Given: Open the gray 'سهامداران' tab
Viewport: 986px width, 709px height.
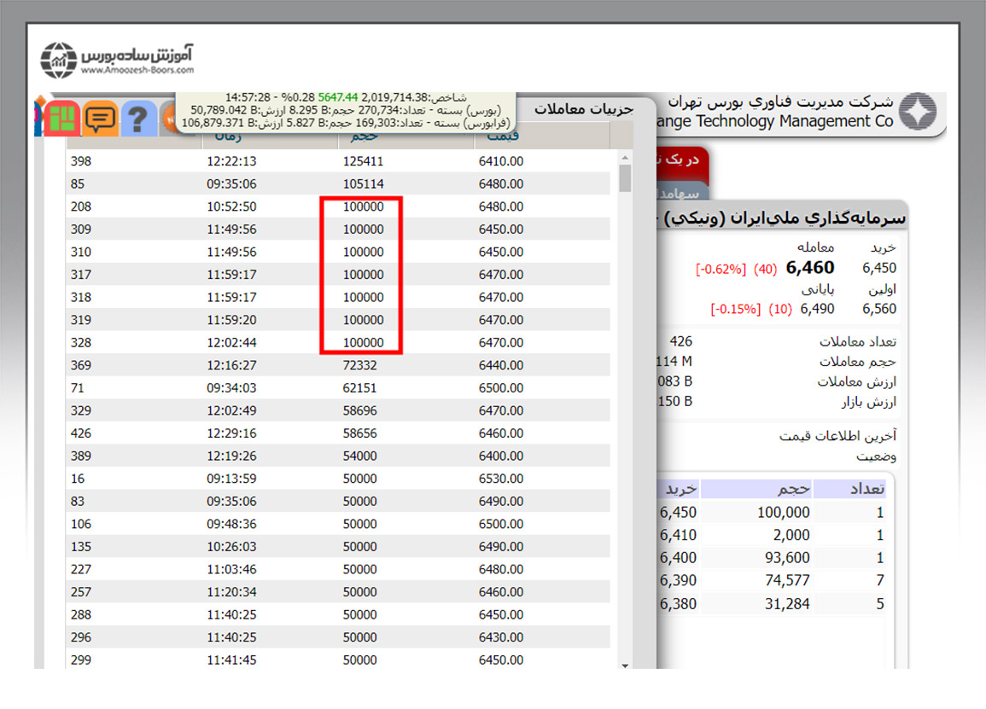Looking at the screenshot, I should click(x=680, y=194).
